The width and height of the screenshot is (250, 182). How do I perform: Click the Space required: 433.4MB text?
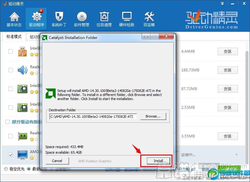point(64,147)
